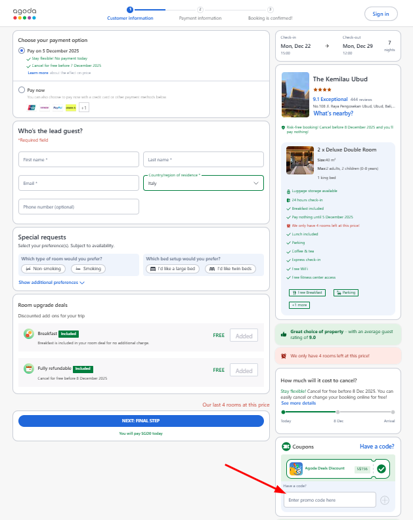Click The Kemilau Ubud hotel name

pyautogui.click(x=340, y=79)
